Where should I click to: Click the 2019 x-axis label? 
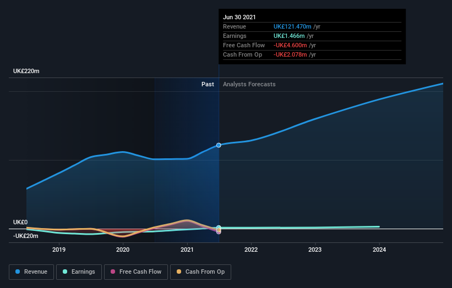[59, 250]
